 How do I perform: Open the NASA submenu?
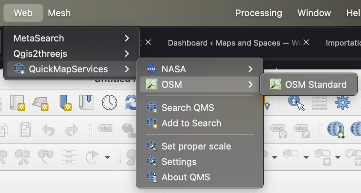pyautogui.click(x=200, y=69)
